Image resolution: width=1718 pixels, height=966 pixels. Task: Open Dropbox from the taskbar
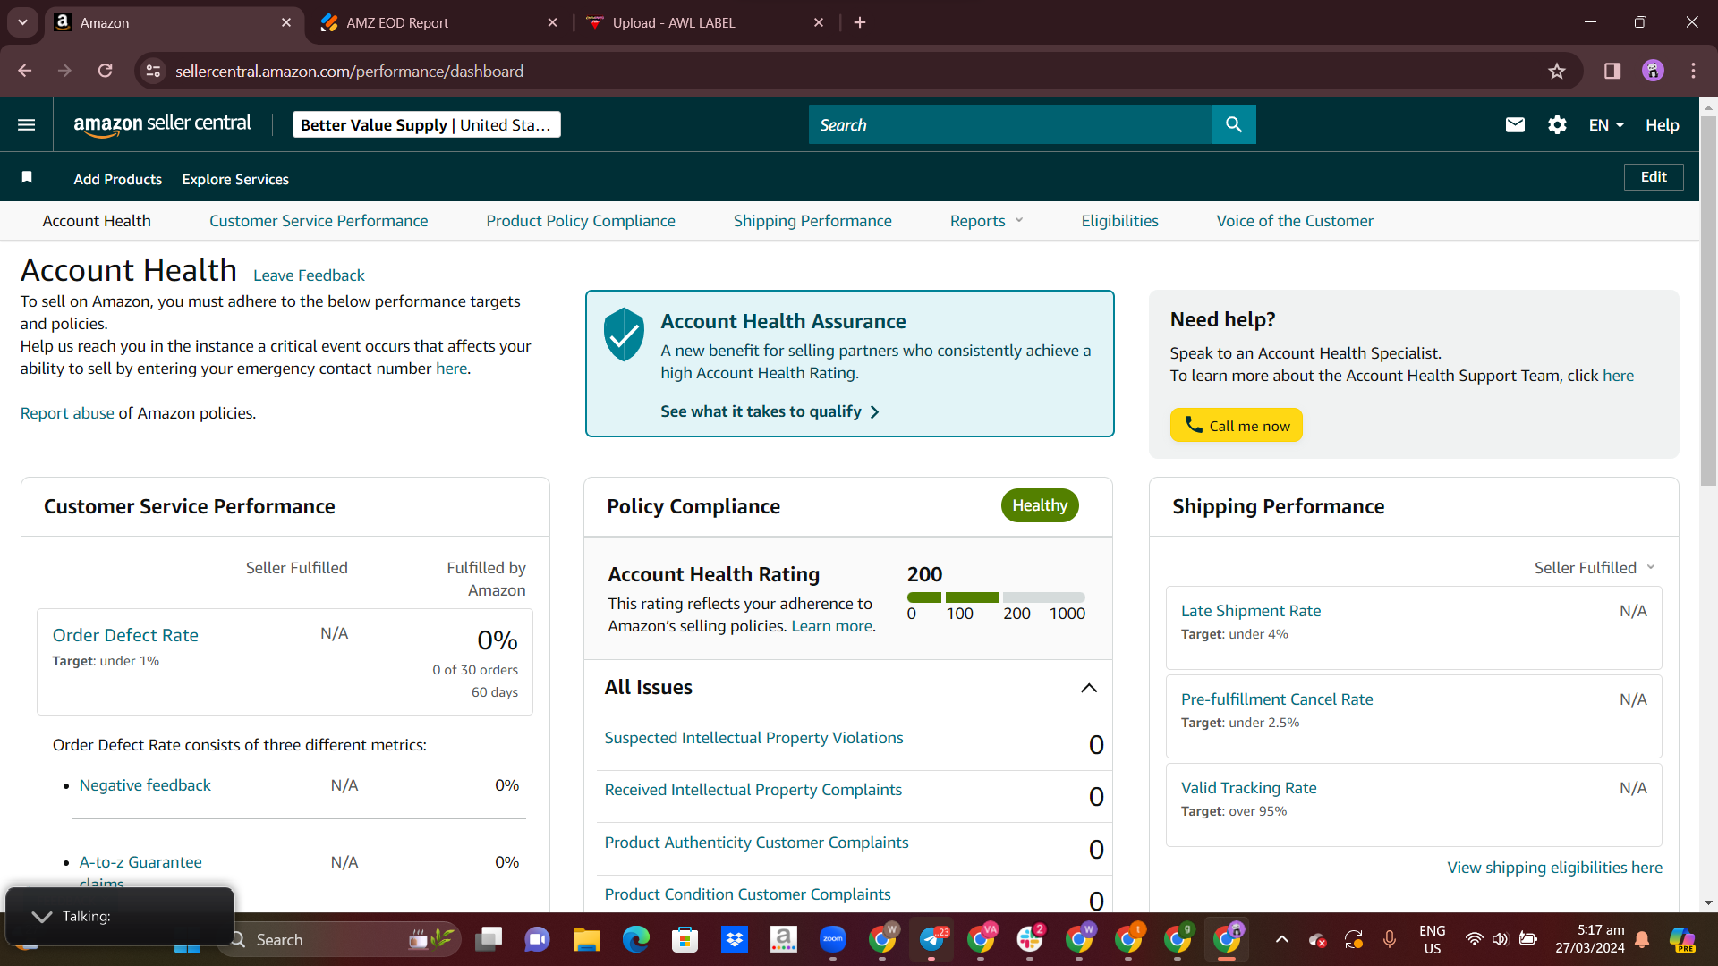point(735,939)
